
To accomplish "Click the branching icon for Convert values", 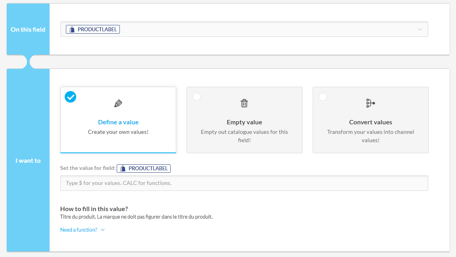I will pos(370,103).
